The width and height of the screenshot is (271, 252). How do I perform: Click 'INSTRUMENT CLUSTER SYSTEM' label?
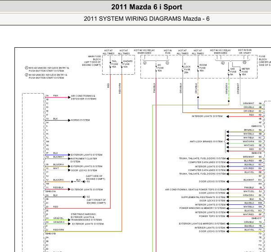point(84,160)
